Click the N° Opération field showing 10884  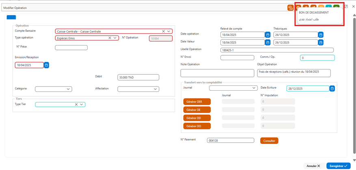[x=161, y=39]
